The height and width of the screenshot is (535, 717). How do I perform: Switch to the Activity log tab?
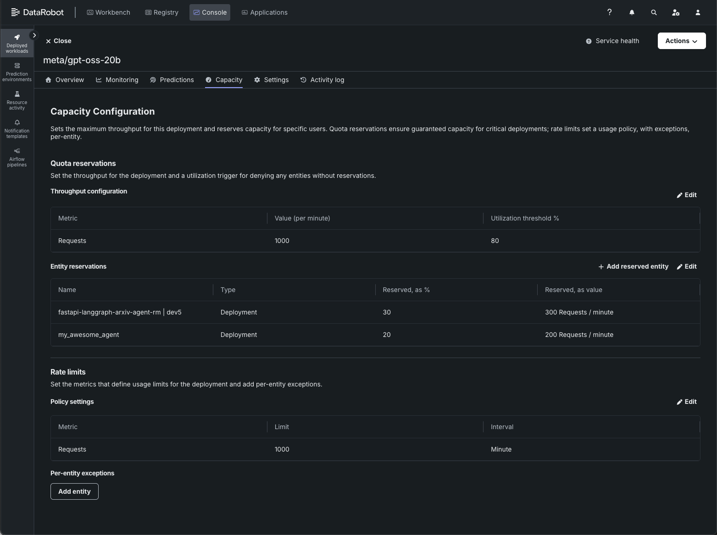[x=322, y=80]
